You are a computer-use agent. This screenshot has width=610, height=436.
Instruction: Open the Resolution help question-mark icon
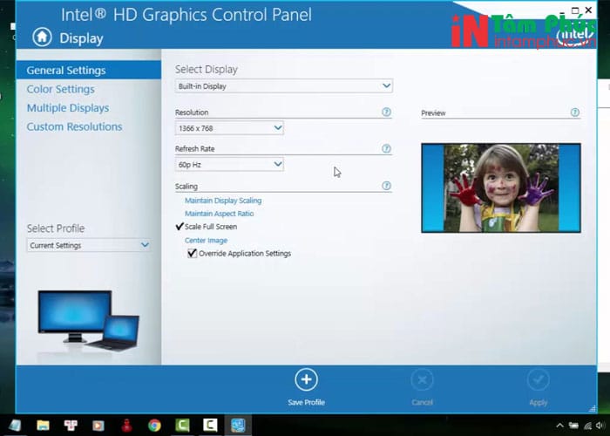pyautogui.click(x=386, y=112)
